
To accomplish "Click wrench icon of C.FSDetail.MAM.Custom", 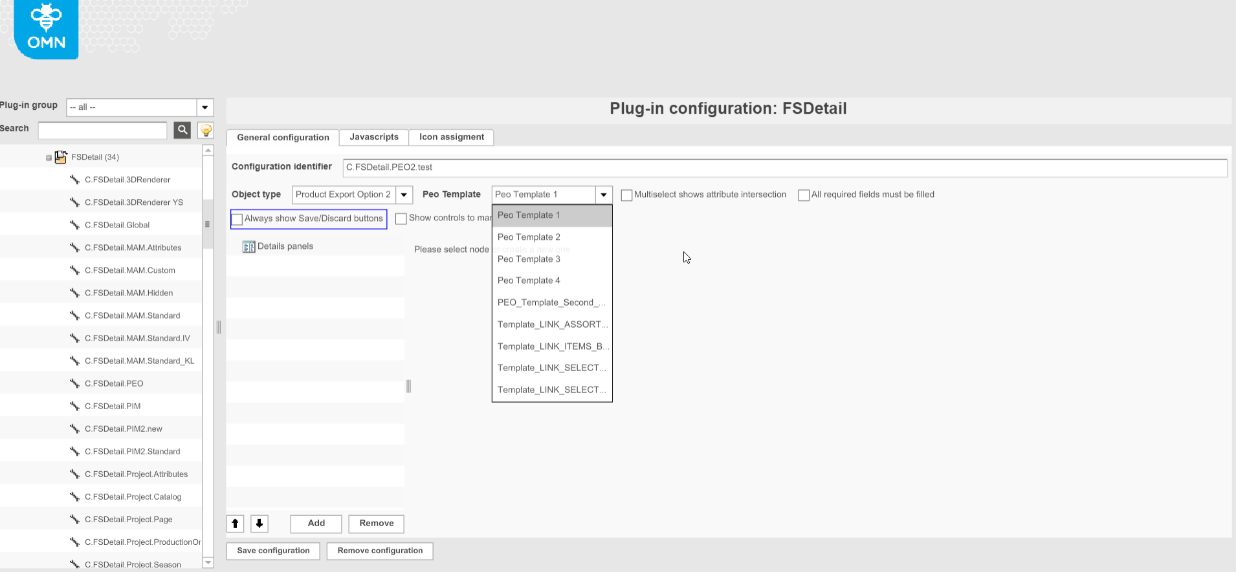I will pos(75,270).
